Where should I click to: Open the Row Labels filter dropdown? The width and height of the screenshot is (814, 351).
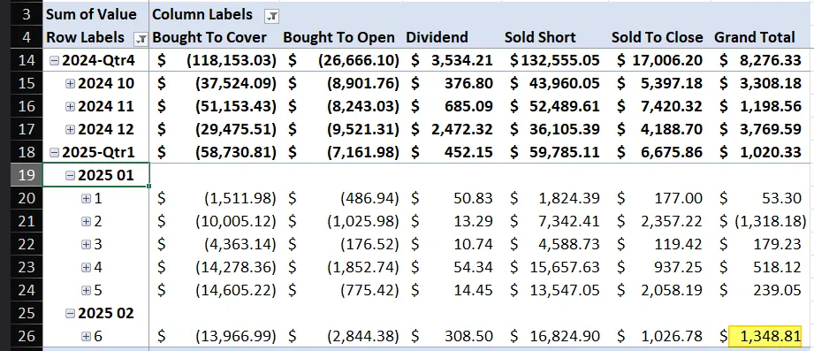pos(141,38)
